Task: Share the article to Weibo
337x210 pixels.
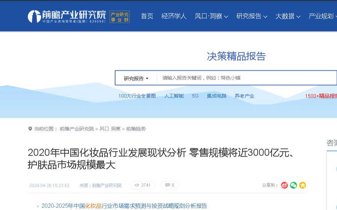Action: tap(284, 185)
